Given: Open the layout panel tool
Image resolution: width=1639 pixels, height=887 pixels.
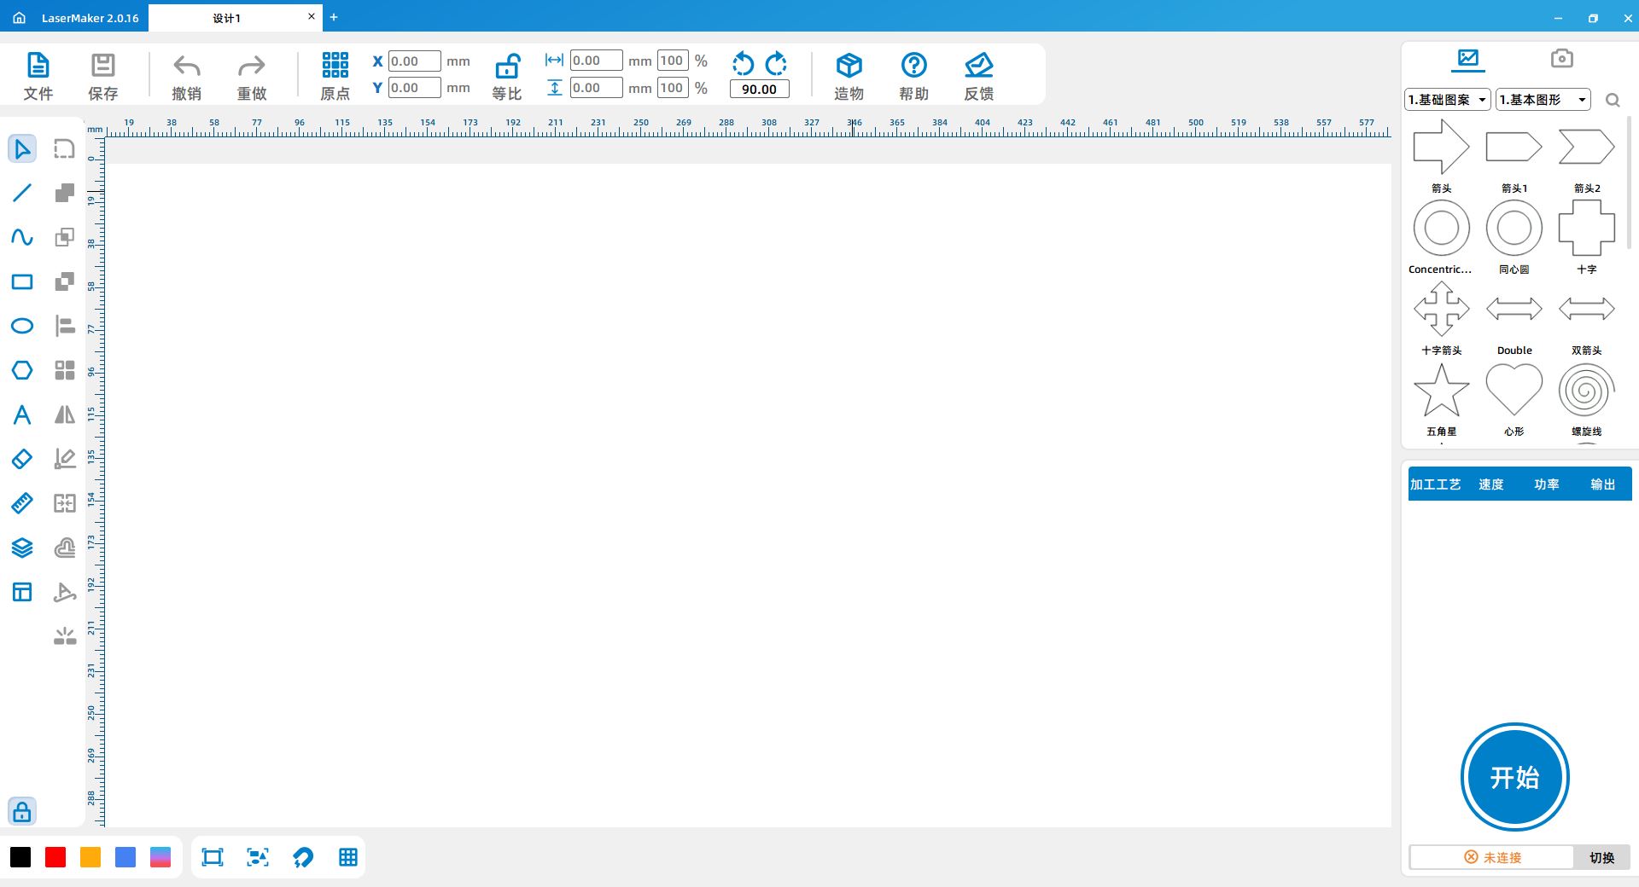Looking at the screenshot, I should click(x=22, y=592).
